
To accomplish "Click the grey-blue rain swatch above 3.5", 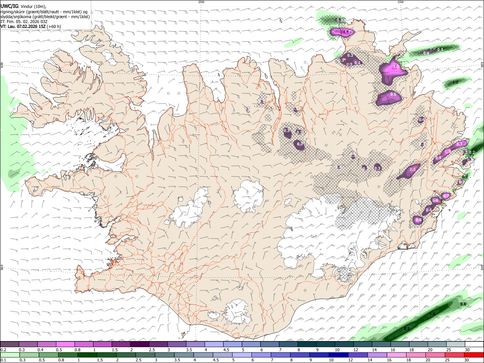I will [x=183, y=355].
